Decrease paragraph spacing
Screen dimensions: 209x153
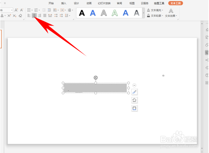[61, 16]
